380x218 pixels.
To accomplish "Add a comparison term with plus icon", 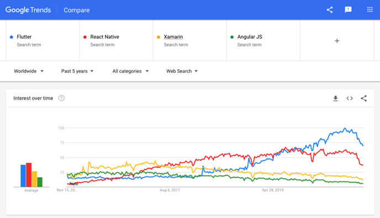I will [337, 40].
